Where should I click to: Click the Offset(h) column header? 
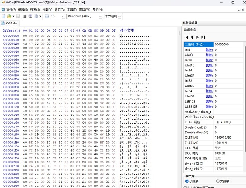(11, 30)
